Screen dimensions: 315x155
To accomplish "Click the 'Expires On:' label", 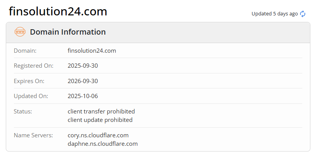I will point(29,81).
